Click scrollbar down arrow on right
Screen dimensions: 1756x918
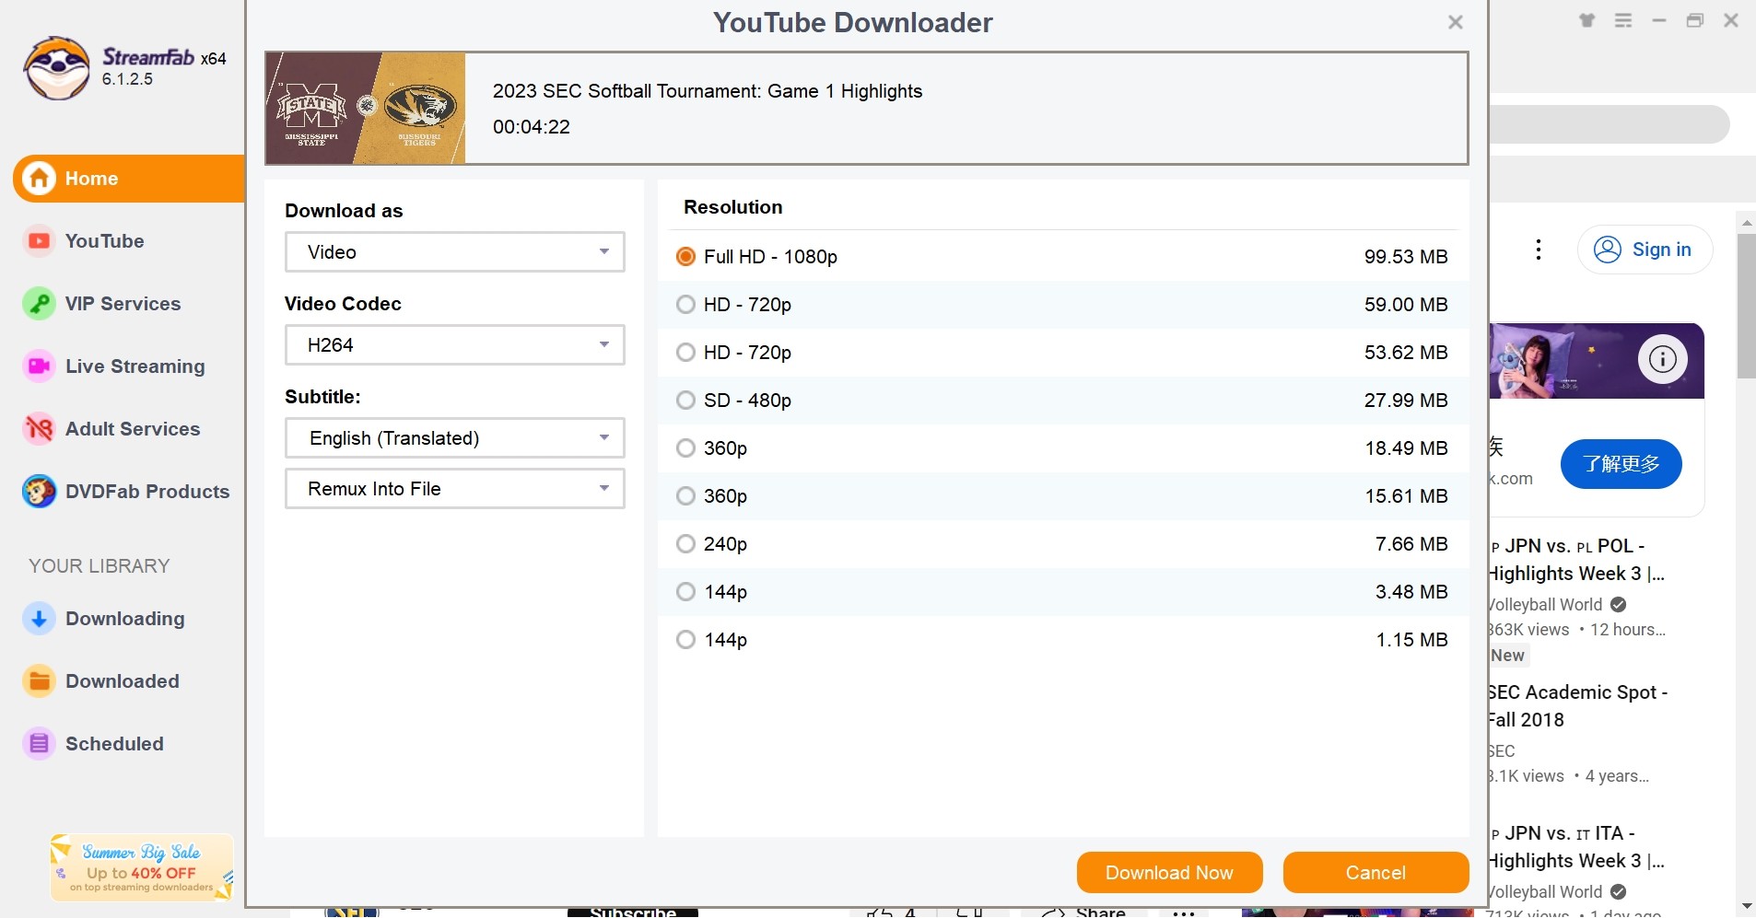pos(1746,907)
